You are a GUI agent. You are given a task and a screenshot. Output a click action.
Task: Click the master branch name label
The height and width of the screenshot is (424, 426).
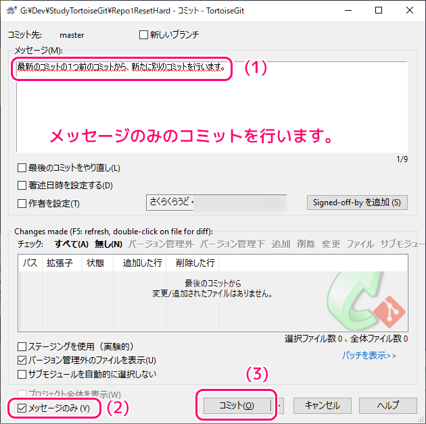click(72, 35)
